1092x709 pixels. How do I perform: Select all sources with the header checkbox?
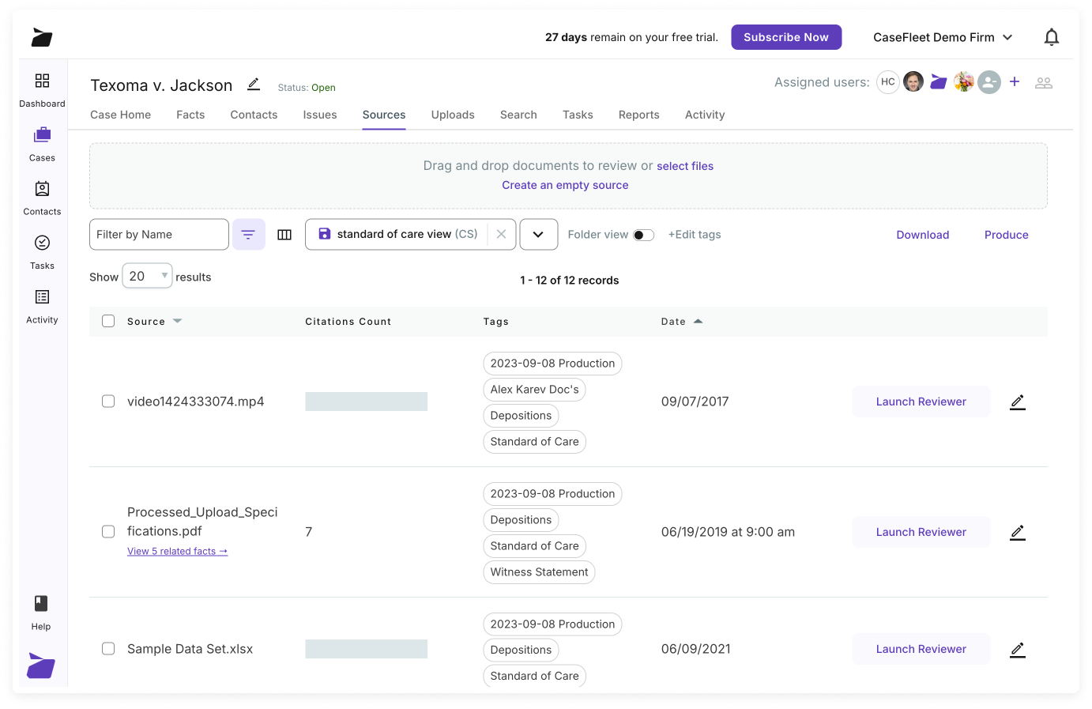(x=108, y=321)
